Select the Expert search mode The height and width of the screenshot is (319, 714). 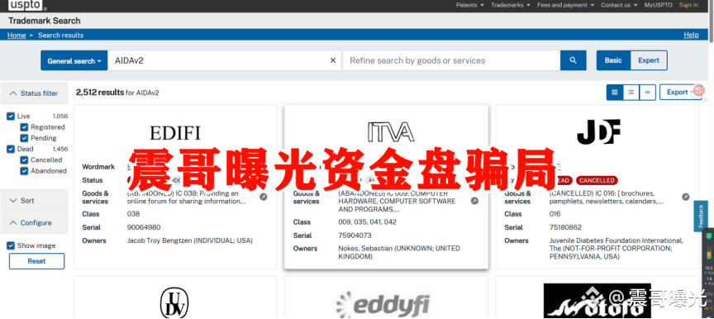649,60
